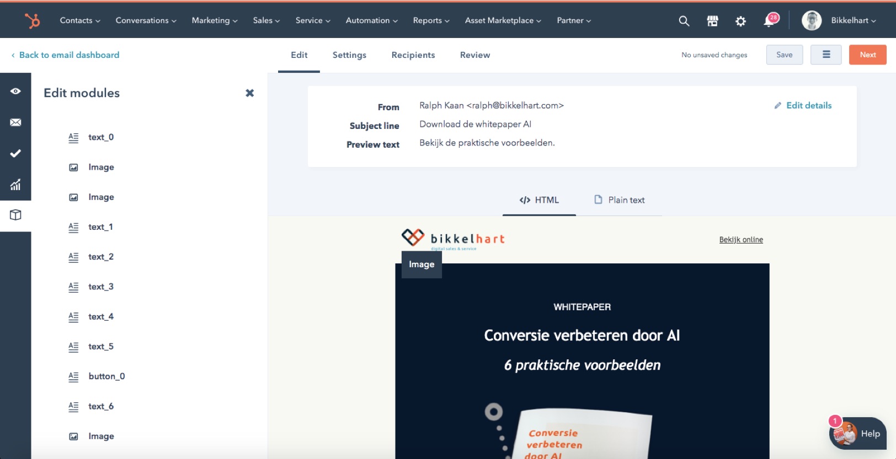Open the marketplace storefront icon
The height and width of the screenshot is (459, 896).
point(712,21)
